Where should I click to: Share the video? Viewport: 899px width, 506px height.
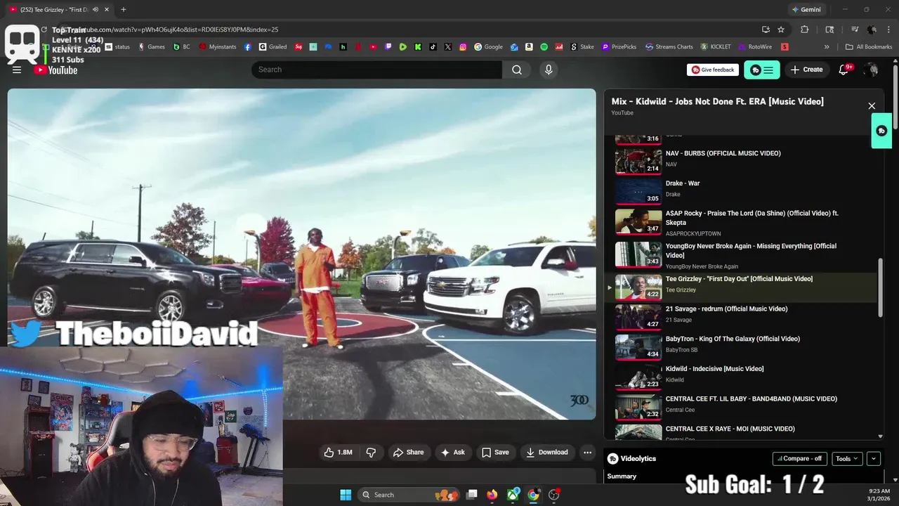[408, 453]
